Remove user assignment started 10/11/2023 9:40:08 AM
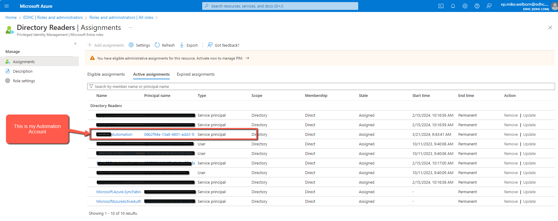This screenshot has height=221, width=558. [511, 144]
